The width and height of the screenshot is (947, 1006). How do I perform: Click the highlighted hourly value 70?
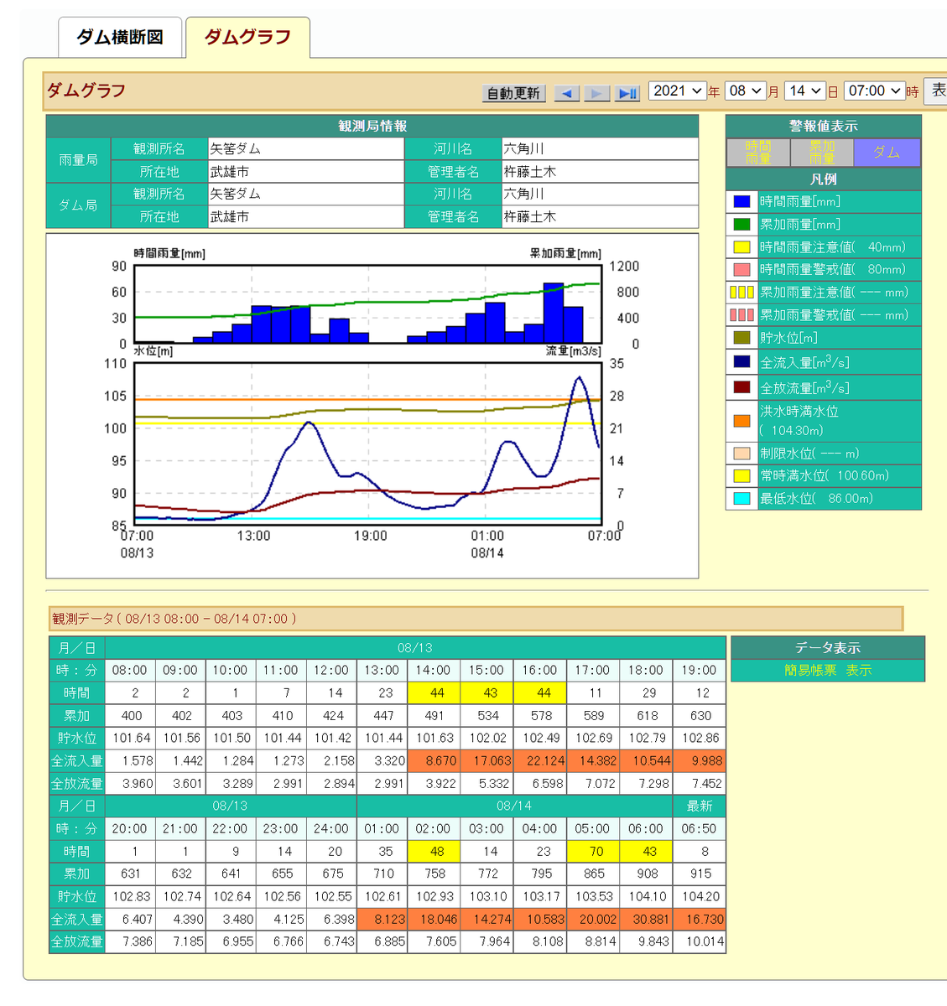pyautogui.click(x=596, y=851)
